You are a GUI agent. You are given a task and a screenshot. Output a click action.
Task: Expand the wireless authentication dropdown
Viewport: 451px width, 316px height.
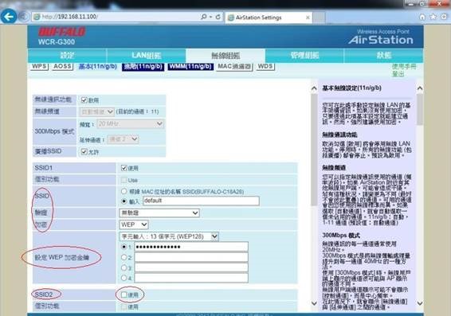(x=159, y=213)
